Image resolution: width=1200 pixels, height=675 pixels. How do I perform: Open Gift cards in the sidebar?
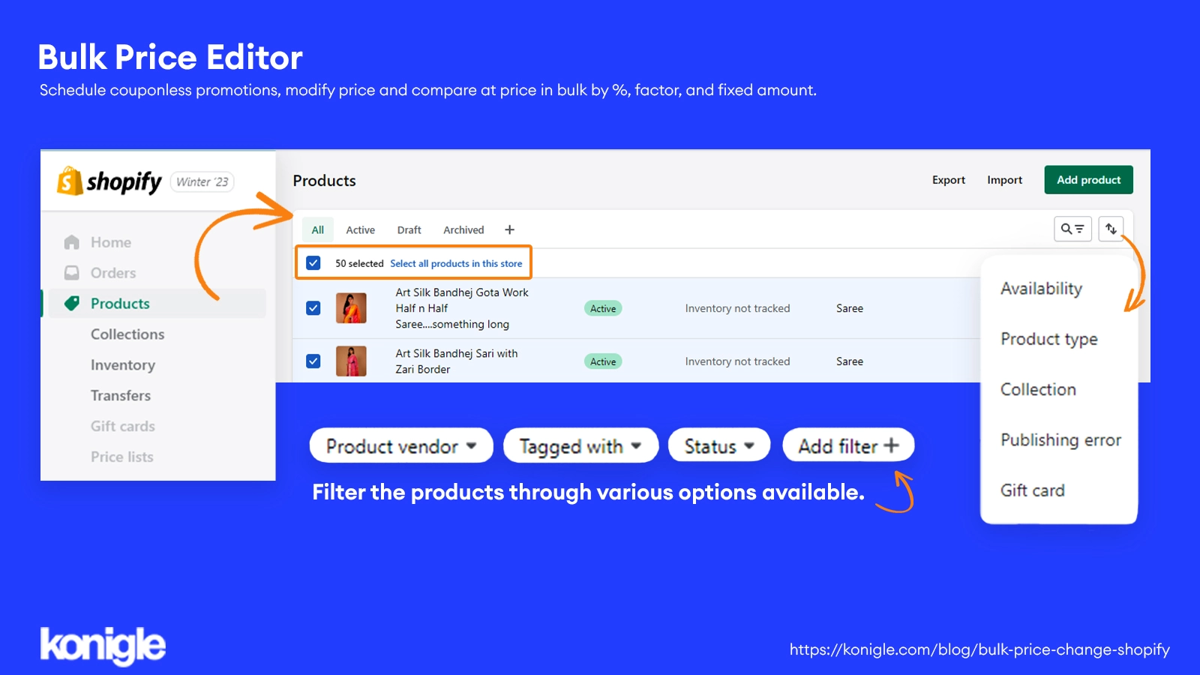[x=123, y=426]
